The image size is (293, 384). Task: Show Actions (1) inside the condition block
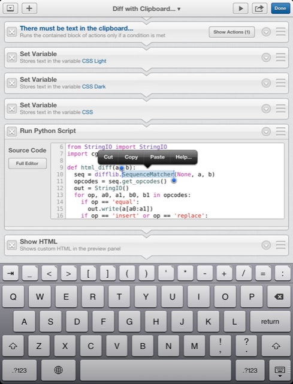232,32
